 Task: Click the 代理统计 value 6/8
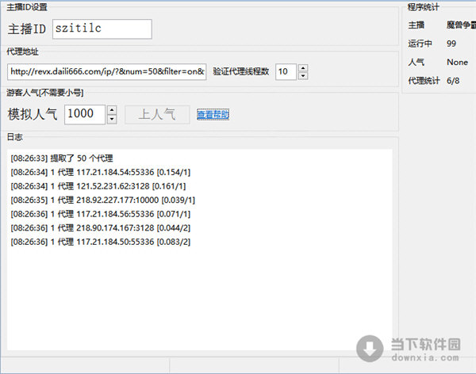point(453,81)
